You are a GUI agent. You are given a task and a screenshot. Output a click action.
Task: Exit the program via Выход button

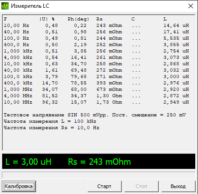click(x=178, y=186)
